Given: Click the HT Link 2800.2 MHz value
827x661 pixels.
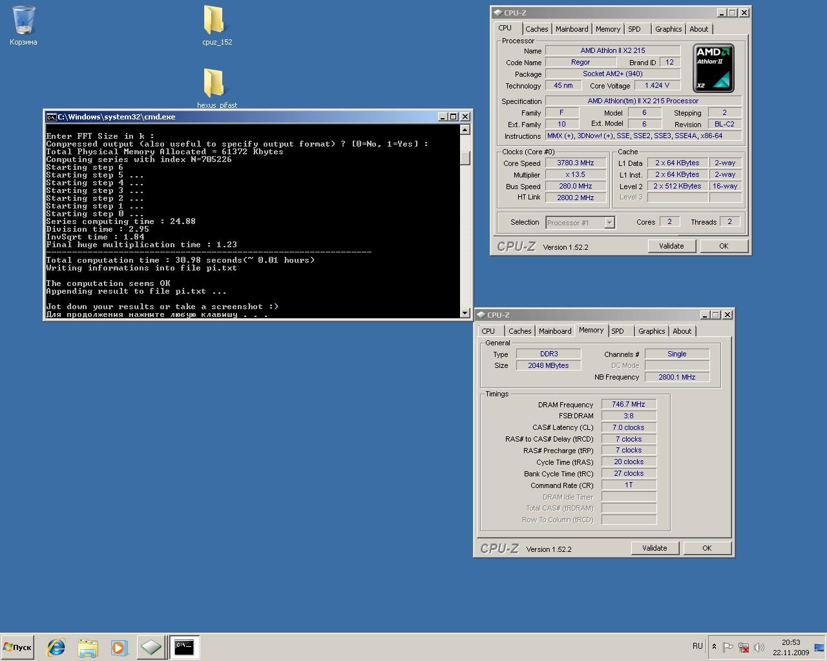Looking at the screenshot, I should coord(576,198).
